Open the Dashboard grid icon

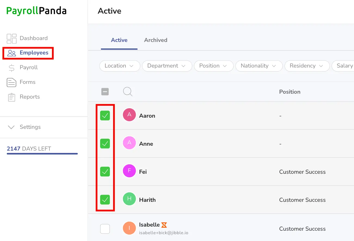coord(11,38)
